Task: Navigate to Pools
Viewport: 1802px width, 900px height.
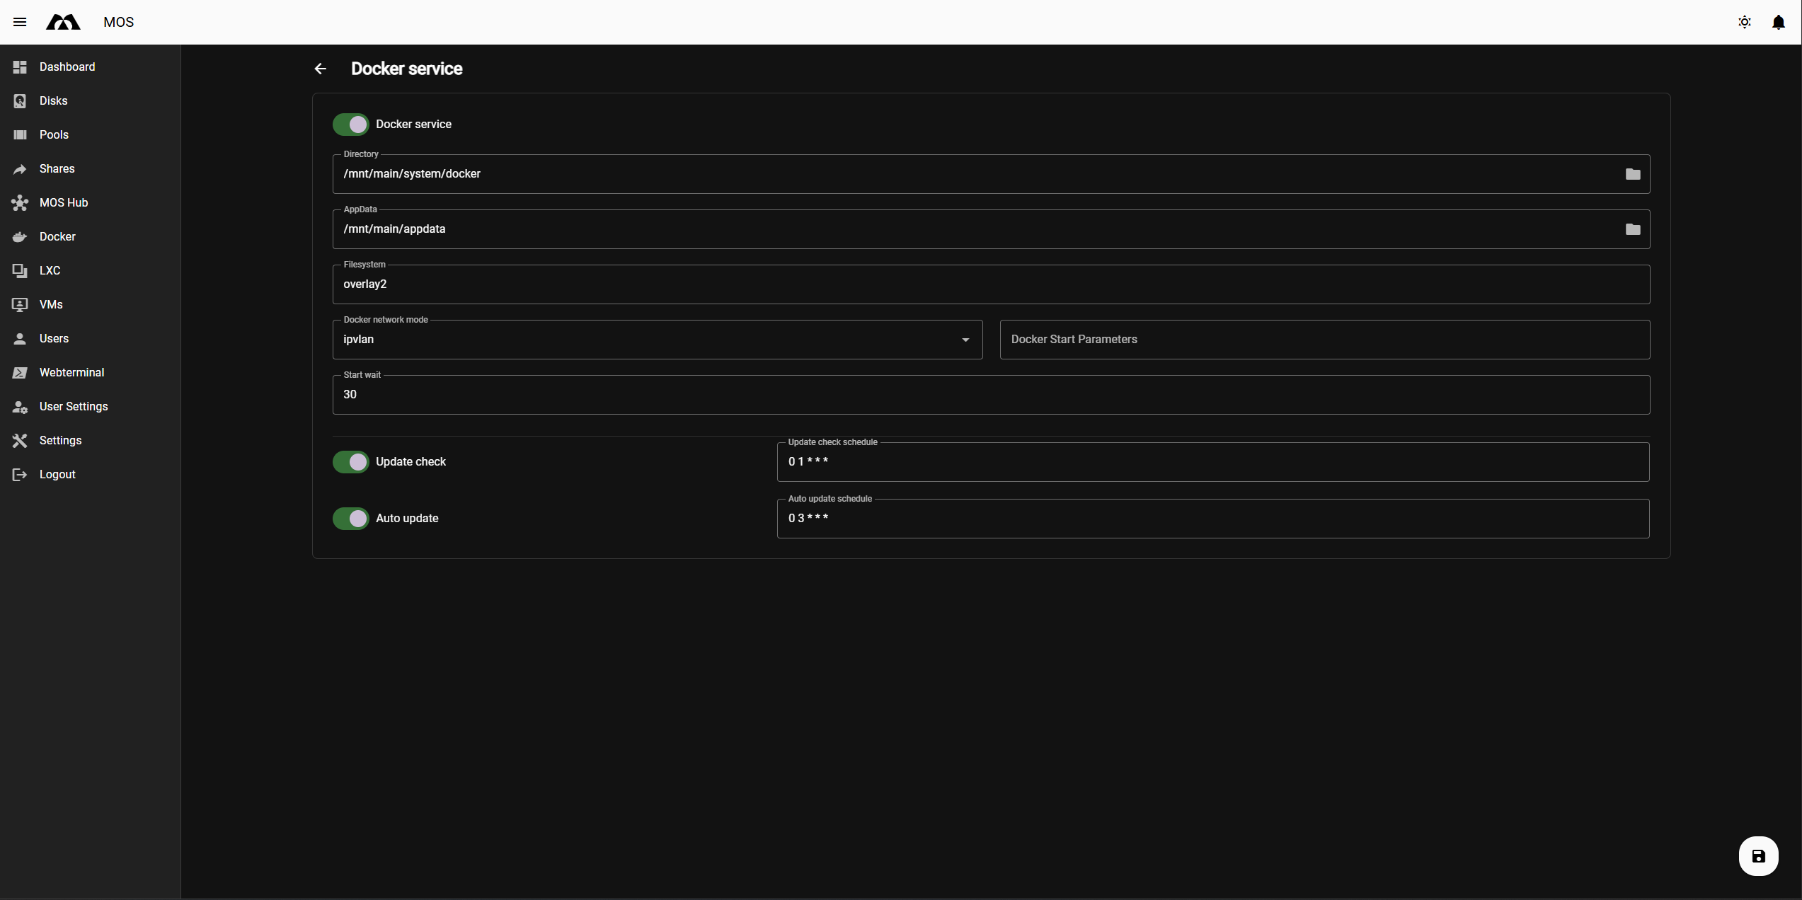Action: click(54, 134)
